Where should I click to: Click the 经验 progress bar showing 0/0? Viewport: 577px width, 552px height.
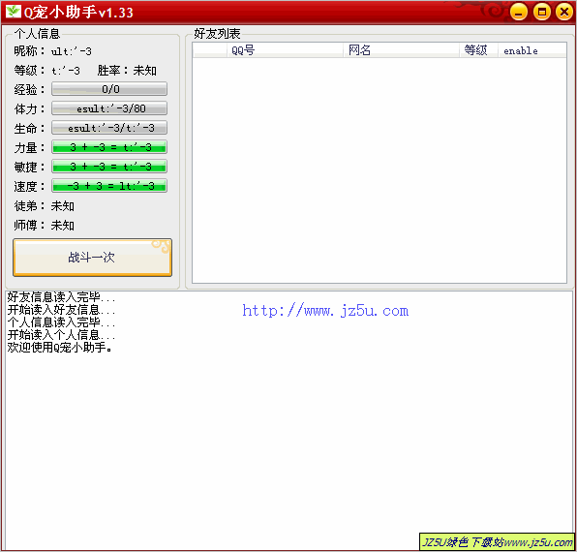coord(109,89)
